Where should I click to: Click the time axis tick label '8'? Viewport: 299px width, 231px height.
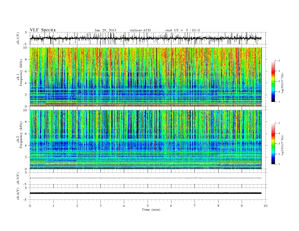(x=218, y=206)
